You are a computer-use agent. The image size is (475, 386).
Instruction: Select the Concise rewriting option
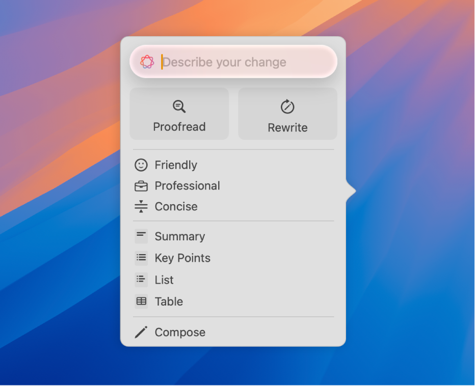tap(176, 206)
